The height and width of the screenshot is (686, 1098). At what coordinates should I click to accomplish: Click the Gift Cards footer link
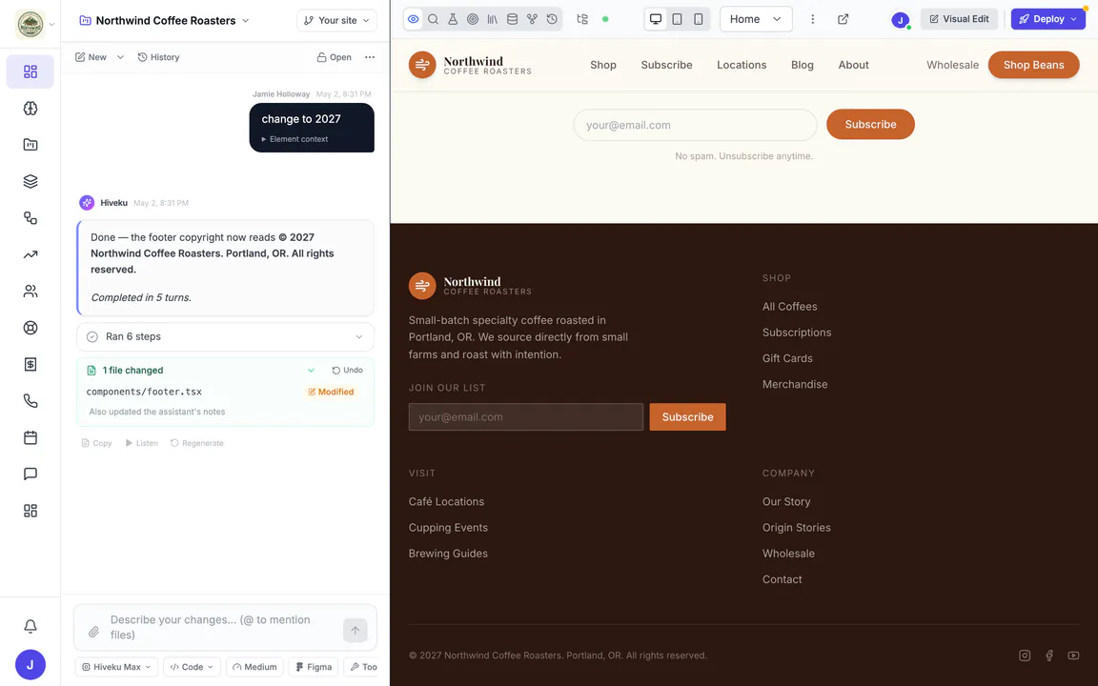[788, 358]
